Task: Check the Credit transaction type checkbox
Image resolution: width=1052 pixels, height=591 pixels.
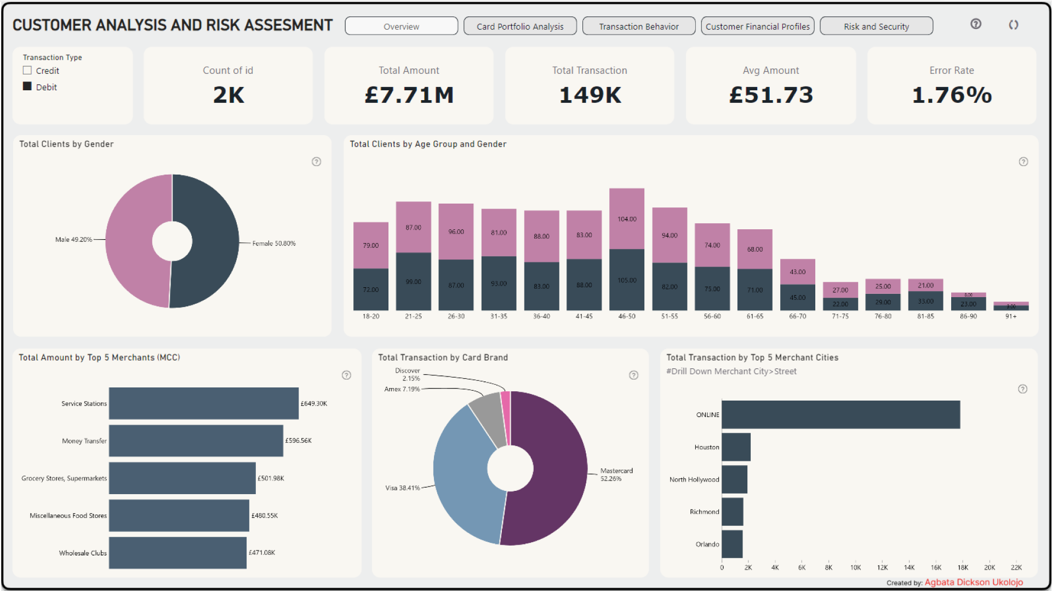Action: pyautogui.click(x=27, y=71)
